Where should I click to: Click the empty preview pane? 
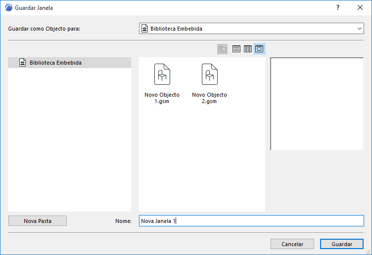click(x=317, y=104)
